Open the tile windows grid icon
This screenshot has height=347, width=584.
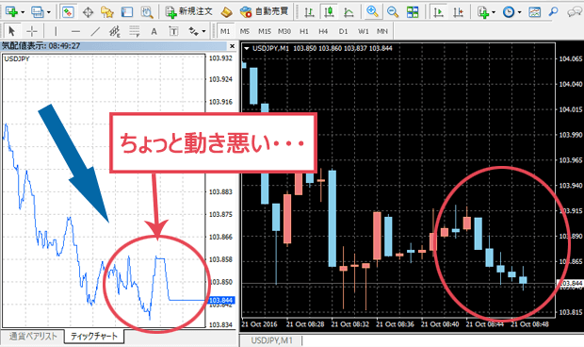(413, 11)
